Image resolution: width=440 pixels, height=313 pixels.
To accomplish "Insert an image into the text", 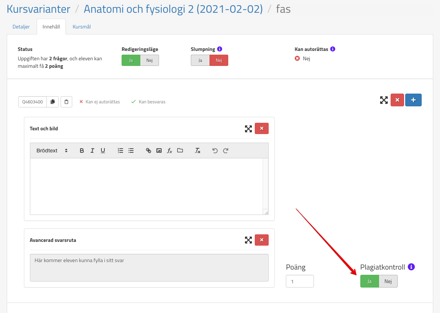I will pyautogui.click(x=159, y=151).
